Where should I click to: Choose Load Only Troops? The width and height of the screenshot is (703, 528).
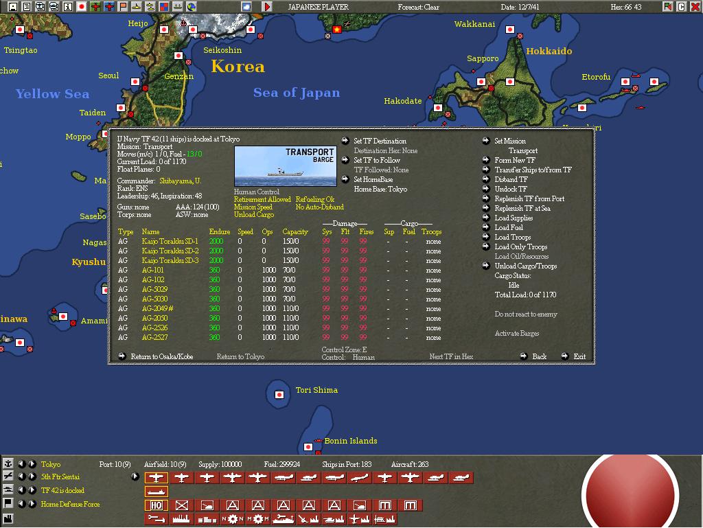520,247
